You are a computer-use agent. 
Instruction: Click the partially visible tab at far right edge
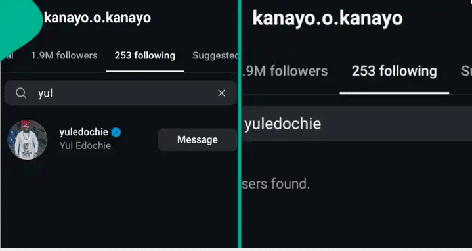click(x=466, y=71)
